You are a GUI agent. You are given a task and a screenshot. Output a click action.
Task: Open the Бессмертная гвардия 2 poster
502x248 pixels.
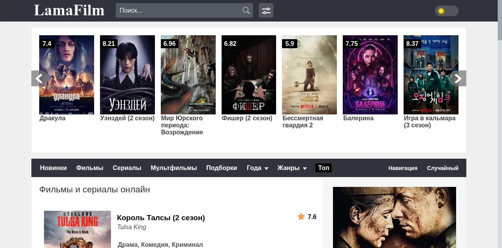309,75
